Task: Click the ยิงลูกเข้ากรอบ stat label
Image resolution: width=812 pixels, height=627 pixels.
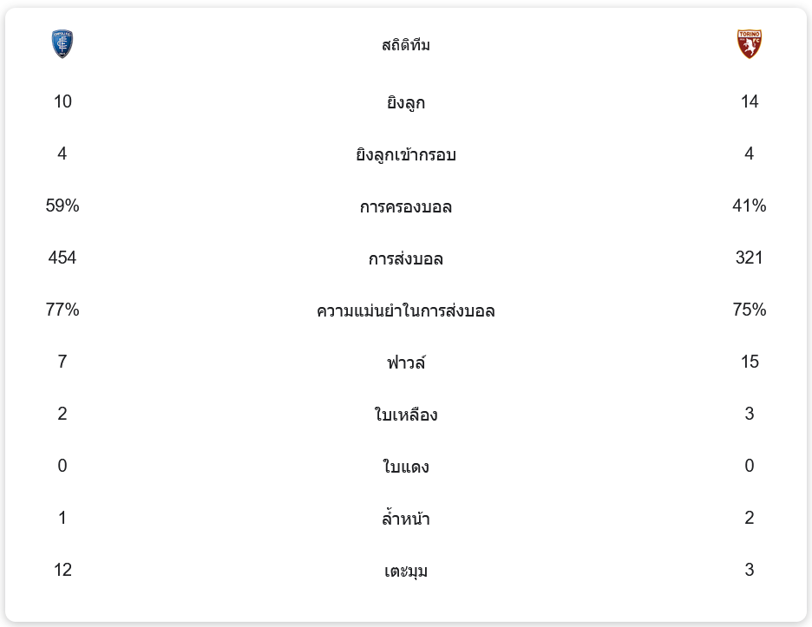Action: point(406,155)
